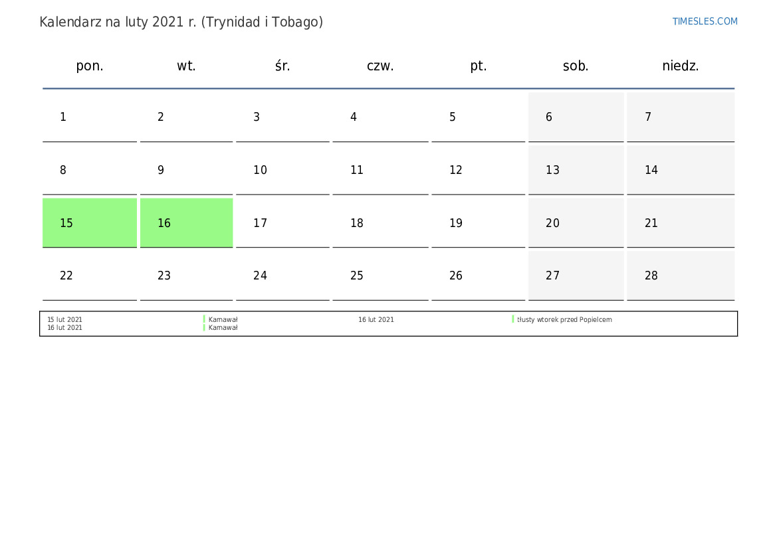777x549 pixels.
Task: Select day 10 in the calendar
Action: click(x=282, y=171)
